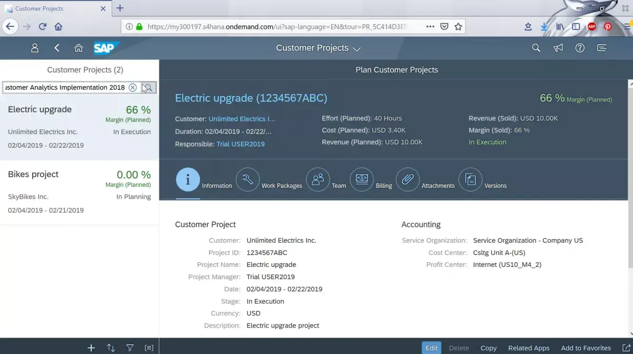Viewport: 633px width, 354px height.
Task: Click Add to Favorites
Action: tap(586, 348)
